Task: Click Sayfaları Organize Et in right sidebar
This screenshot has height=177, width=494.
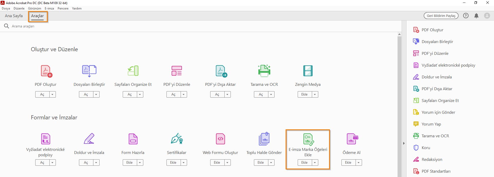Action: [x=436, y=101]
